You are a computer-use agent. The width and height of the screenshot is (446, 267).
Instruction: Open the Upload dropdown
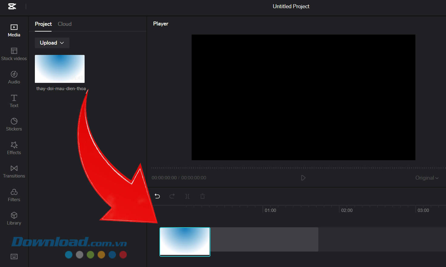[x=52, y=43]
